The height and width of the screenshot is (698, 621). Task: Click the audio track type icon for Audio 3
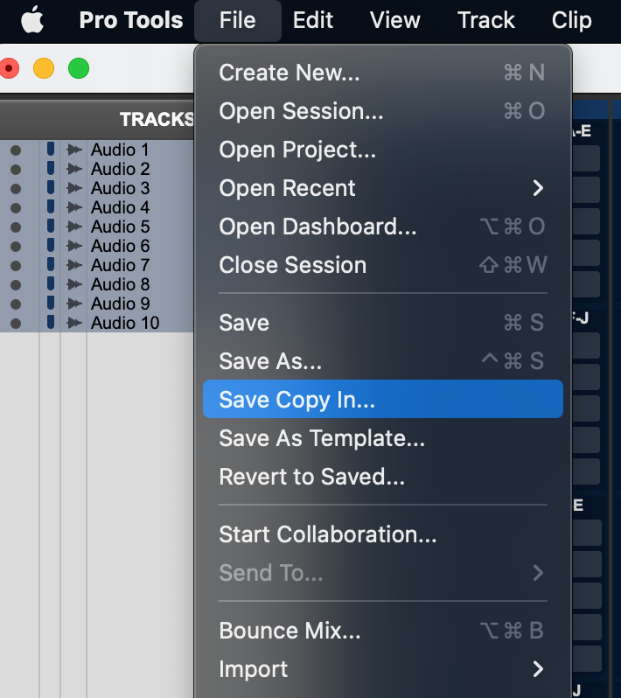coord(74,188)
